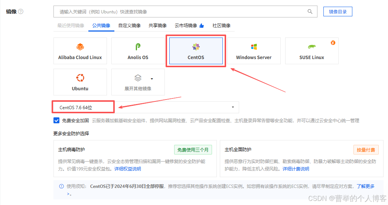Click the 主机全面防护 title

[238, 150]
